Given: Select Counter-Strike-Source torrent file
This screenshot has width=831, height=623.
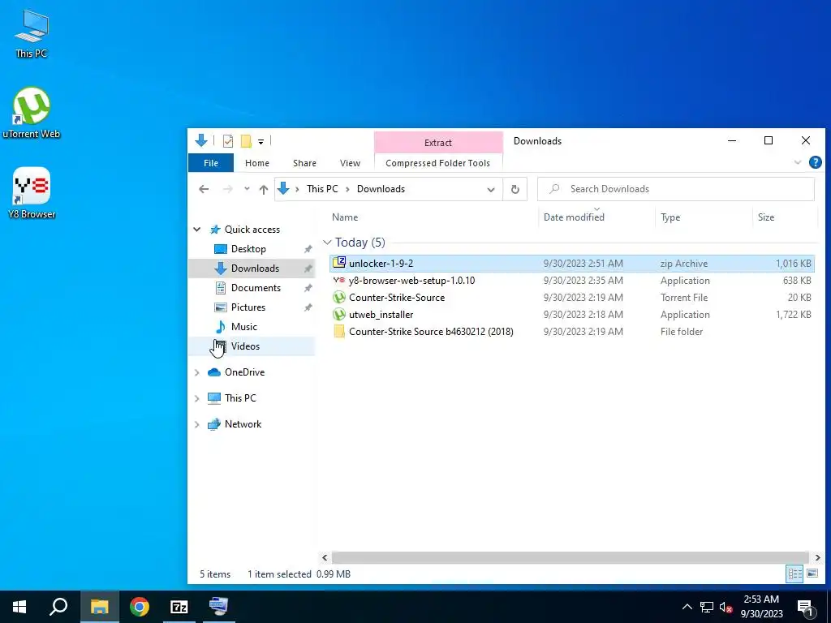Looking at the screenshot, I should [572, 297].
